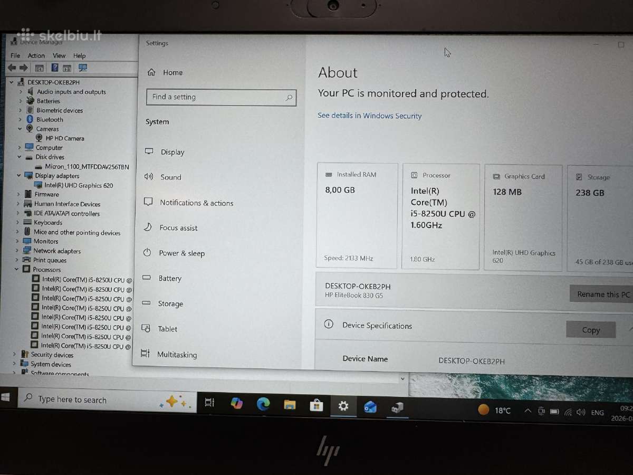Open See details in Windows Security link
The height and width of the screenshot is (475, 633).
coord(370,116)
